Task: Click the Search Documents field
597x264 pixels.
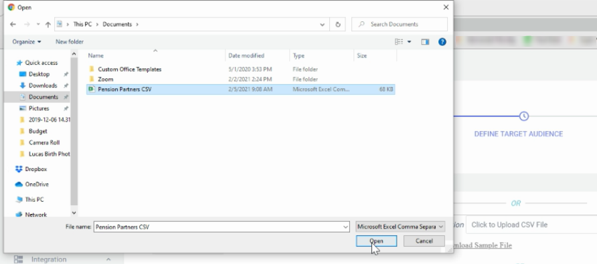Action: coord(400,24)
